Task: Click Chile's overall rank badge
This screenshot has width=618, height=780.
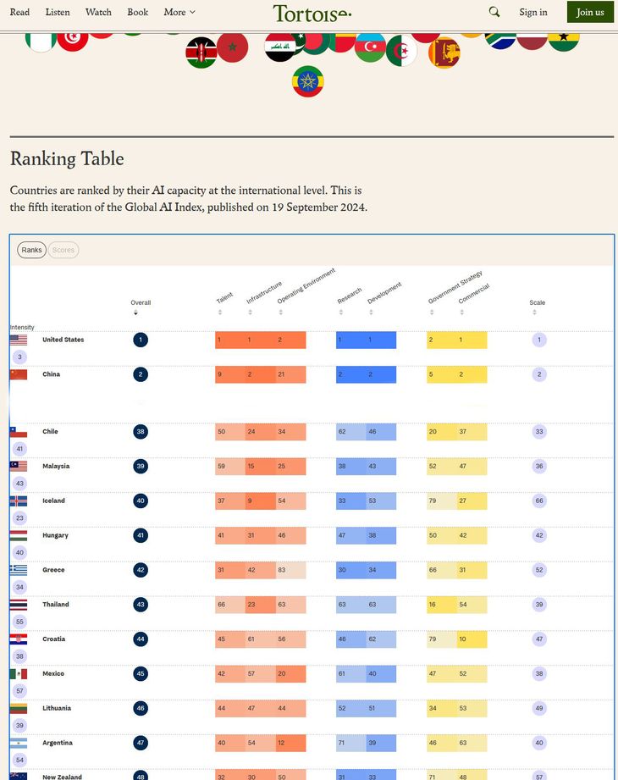Action: 140,432
